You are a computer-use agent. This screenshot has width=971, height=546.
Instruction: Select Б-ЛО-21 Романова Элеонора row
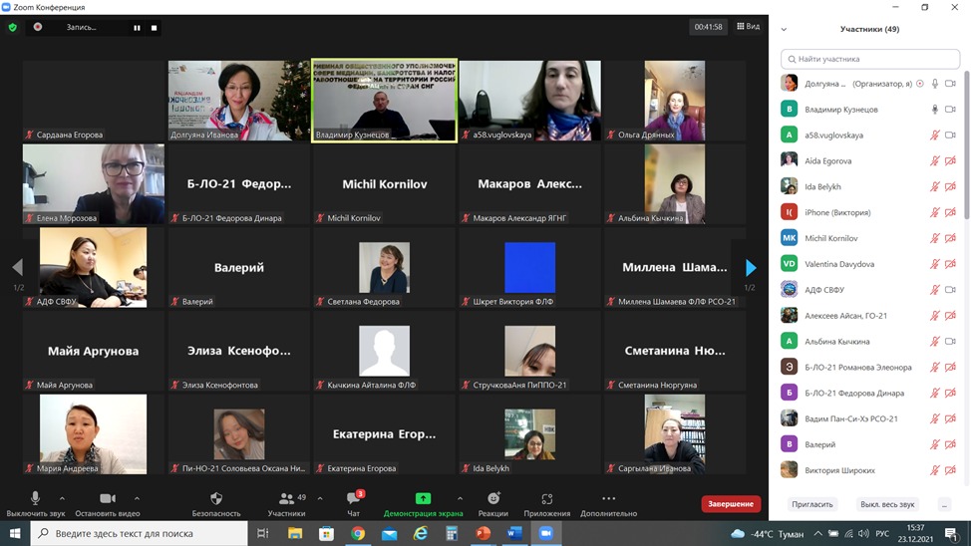tap(869, 367)
